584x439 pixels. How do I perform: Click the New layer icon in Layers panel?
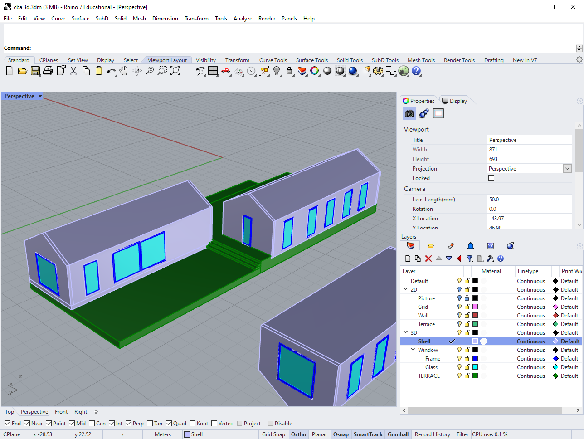(408, 259)
